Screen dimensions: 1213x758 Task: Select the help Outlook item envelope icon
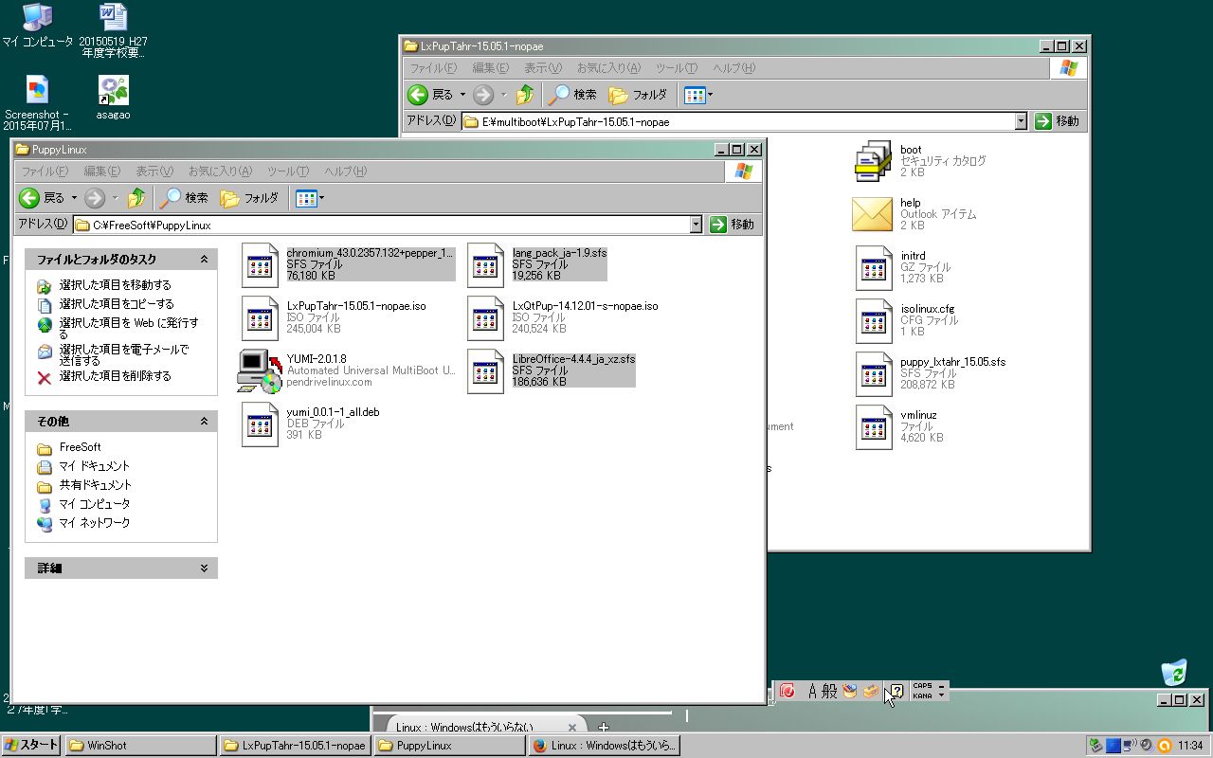point(873,214)
